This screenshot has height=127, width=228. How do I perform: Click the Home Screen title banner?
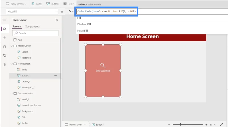click(142, 37)
